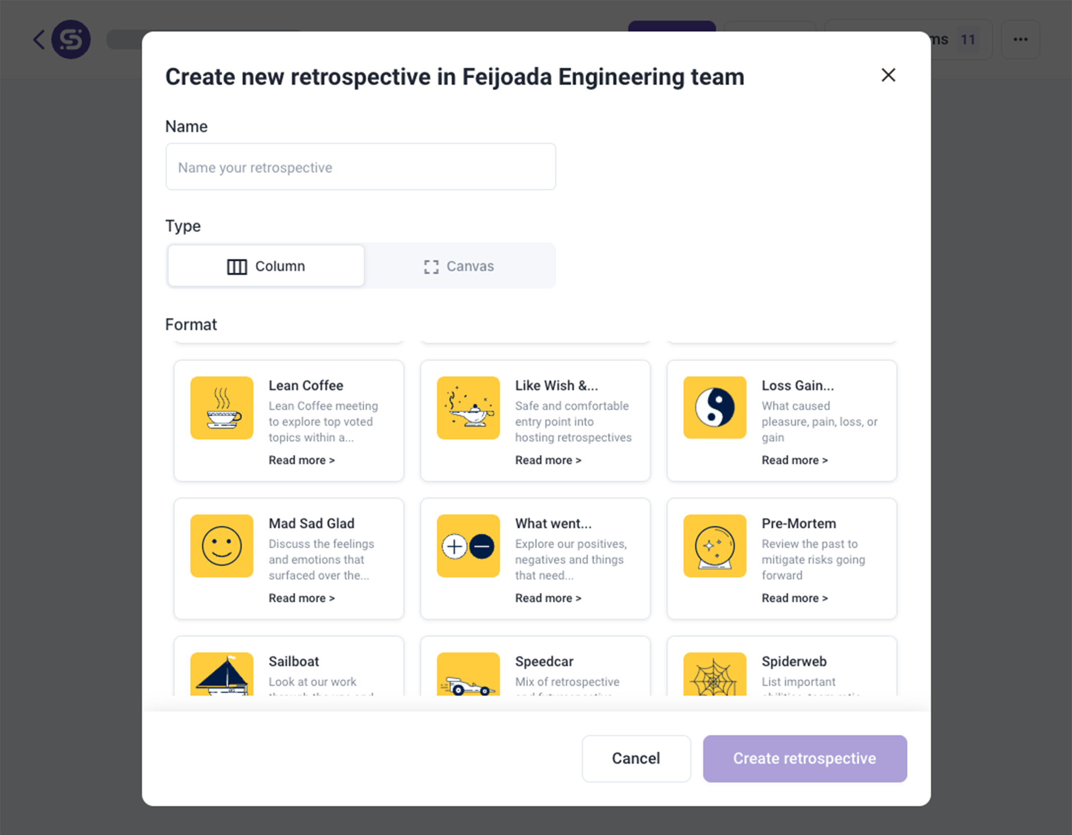Image resolution: width=1072 pixels, height=835 pixels.
Task: Keep the Column type selected
Action: [266, 266]
